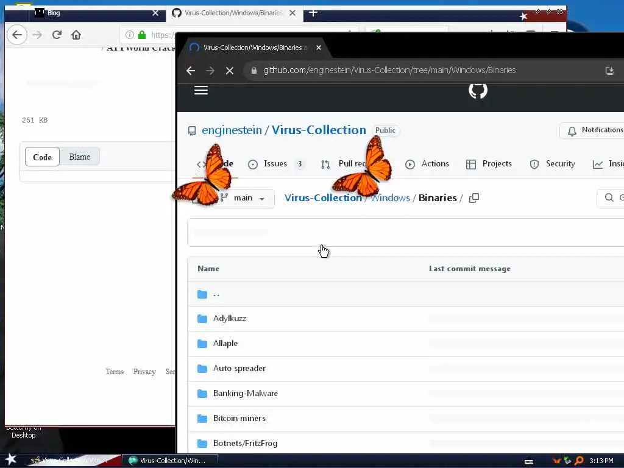This screenshot has height=468, width=624.
Task: Select the Blame view button in background window
Action: click(80, 157)
